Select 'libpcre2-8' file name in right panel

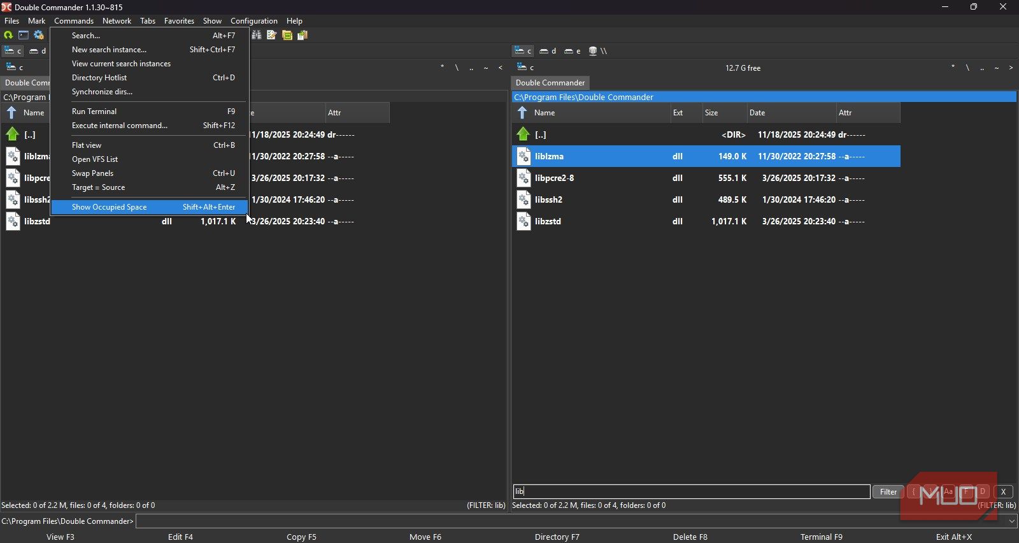pyautogui.click(x=554, y=178)
